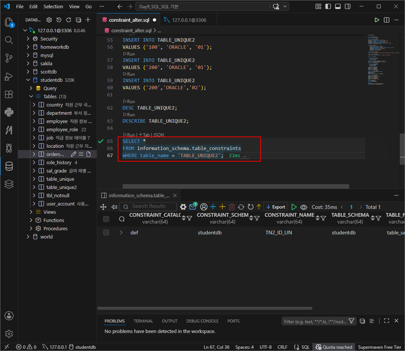This screenshot has height=351, width=405.
Task: Check the row checkbox for def result row
Action: coord(106,232)
